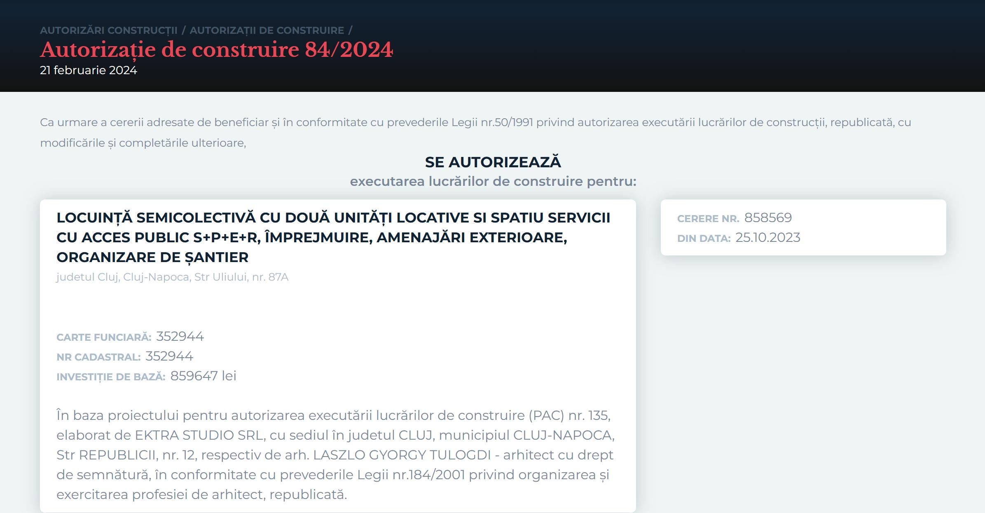Click the EKTRA STUDIO SRL project paragraph
The height and width of the screenshot is (513, 985).
tap(335, 455)
